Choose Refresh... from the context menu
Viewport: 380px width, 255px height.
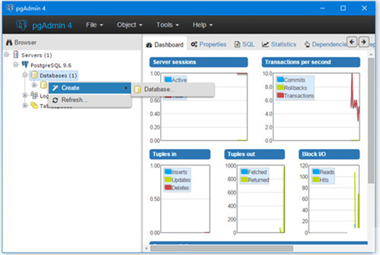click(x=90, y=100)
